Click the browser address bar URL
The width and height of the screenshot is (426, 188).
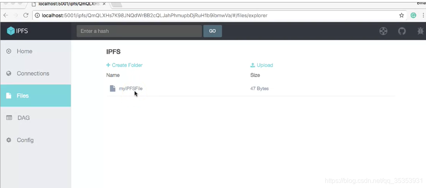click(155, 15)
